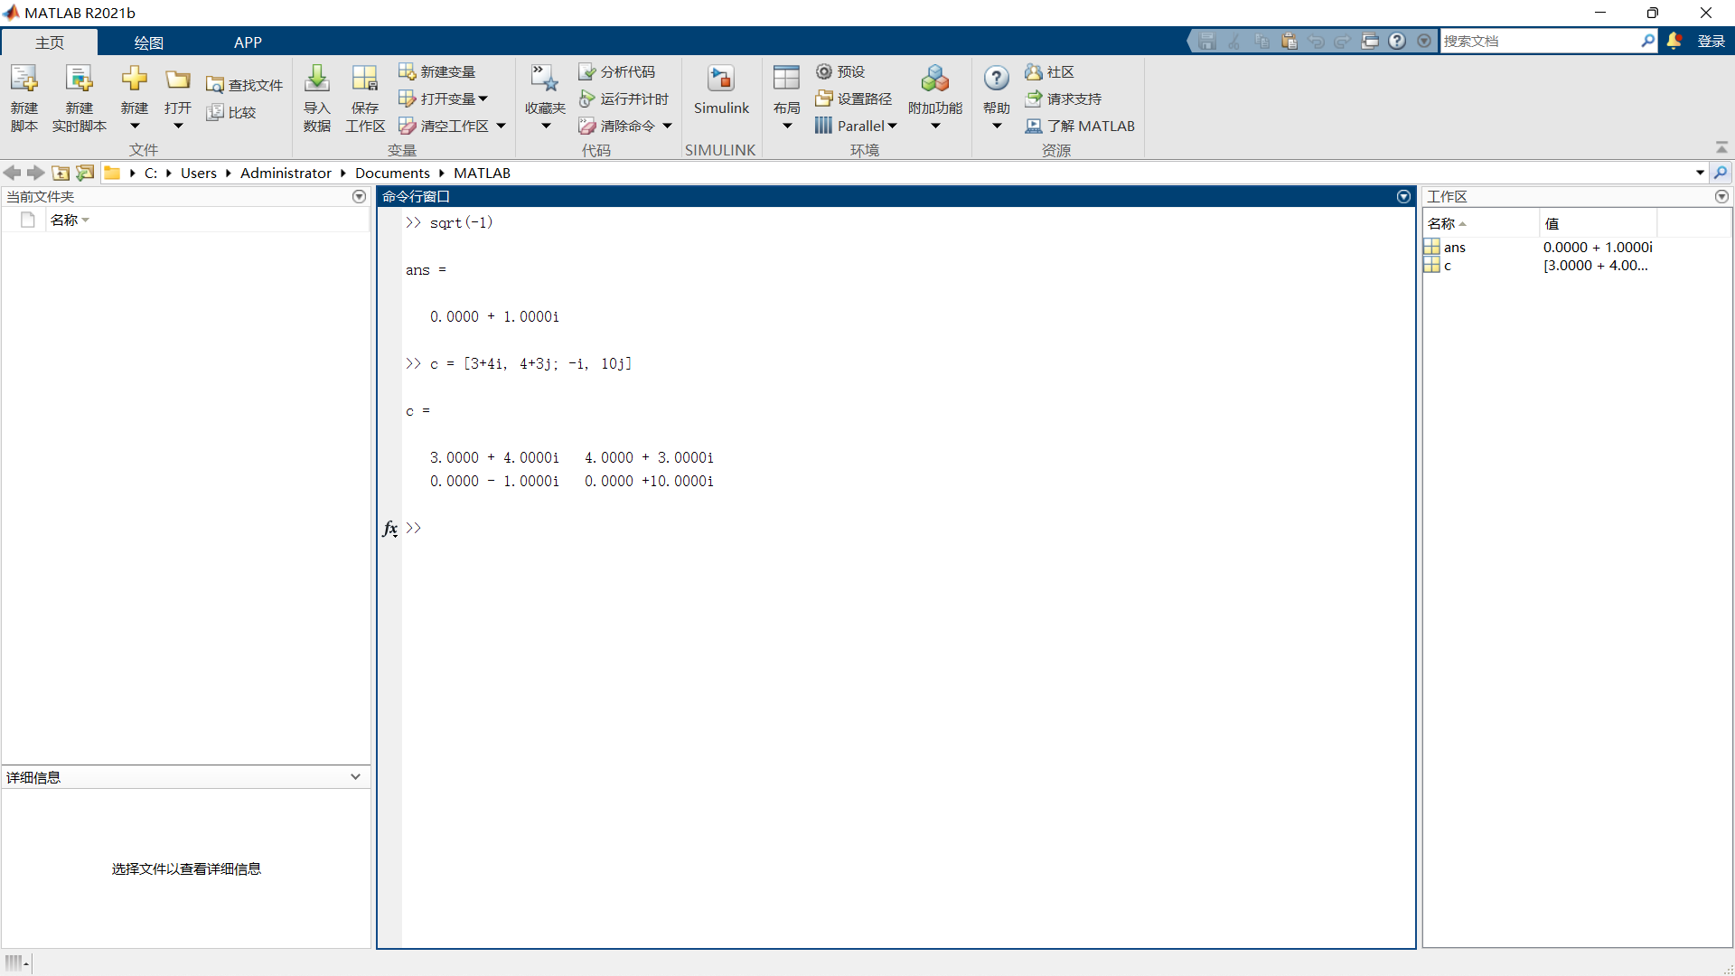Expand the 清空工作区 dropdown arrow
Viewport: 1735px width, 976px height.
click(501, 126)
